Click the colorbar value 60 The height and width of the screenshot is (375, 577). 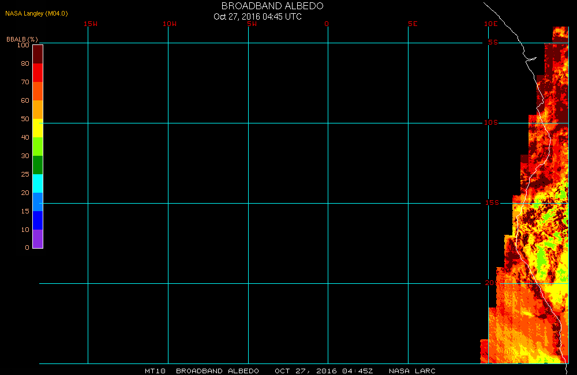coord(25,100)
